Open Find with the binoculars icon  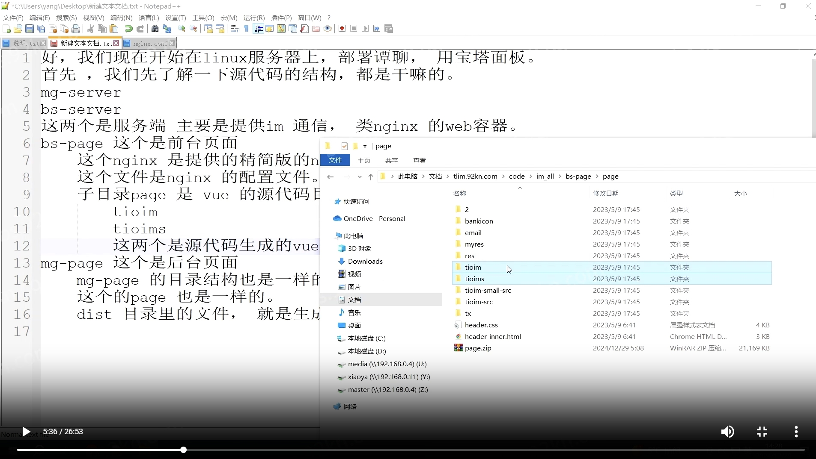click(155, 29)
